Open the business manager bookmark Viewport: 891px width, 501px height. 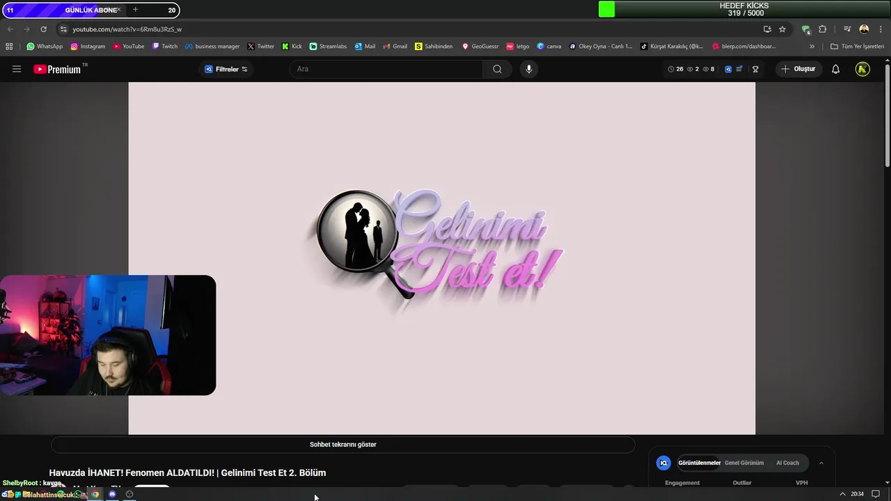[x=212, y=47]
